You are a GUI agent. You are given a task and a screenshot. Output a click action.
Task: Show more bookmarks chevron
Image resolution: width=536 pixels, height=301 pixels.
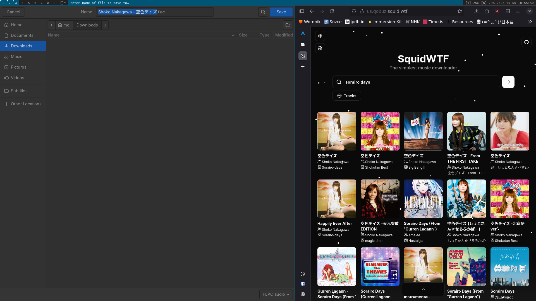pyautogui.click(x=530, y=22)
